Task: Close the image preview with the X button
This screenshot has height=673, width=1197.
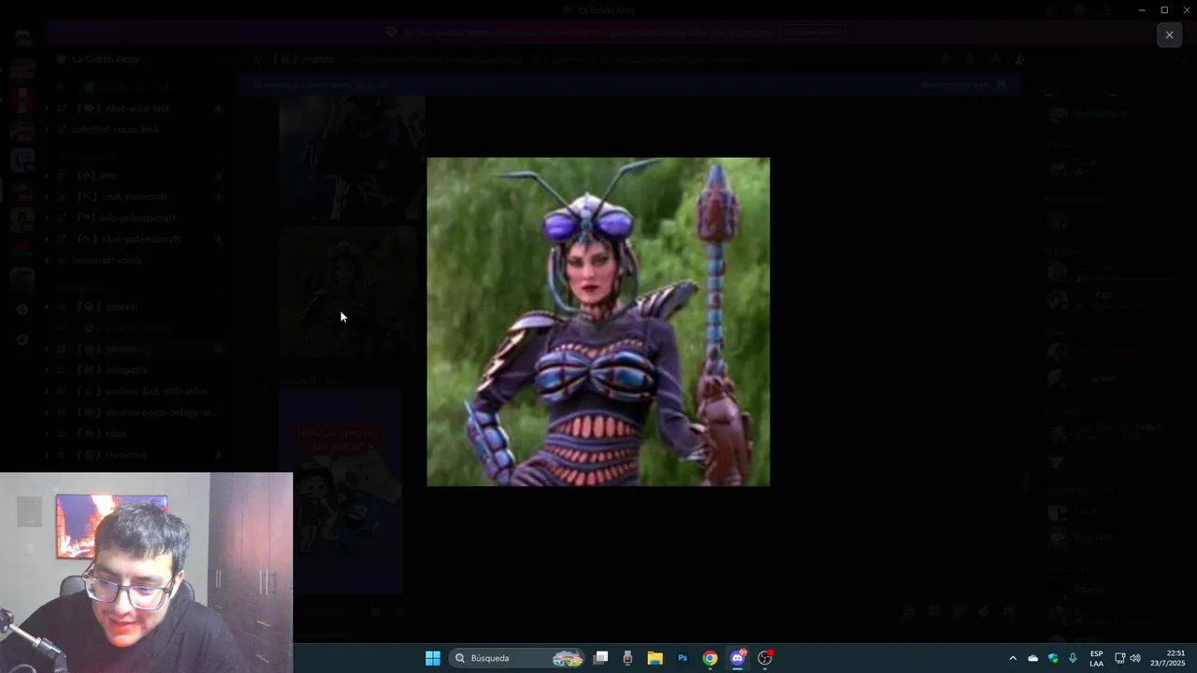Action: point(1169,35)
